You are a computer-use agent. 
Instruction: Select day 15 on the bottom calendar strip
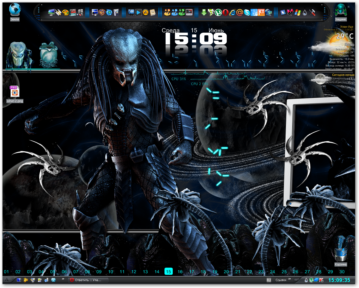[x=168, y=271]
